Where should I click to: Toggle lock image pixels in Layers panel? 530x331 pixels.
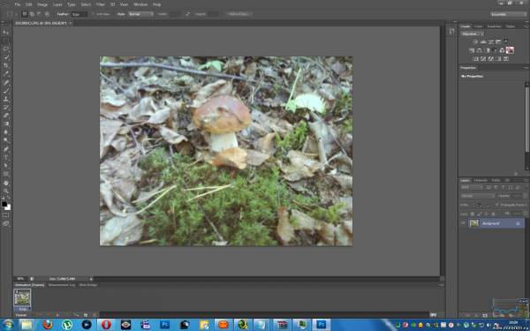pos(480,214)
